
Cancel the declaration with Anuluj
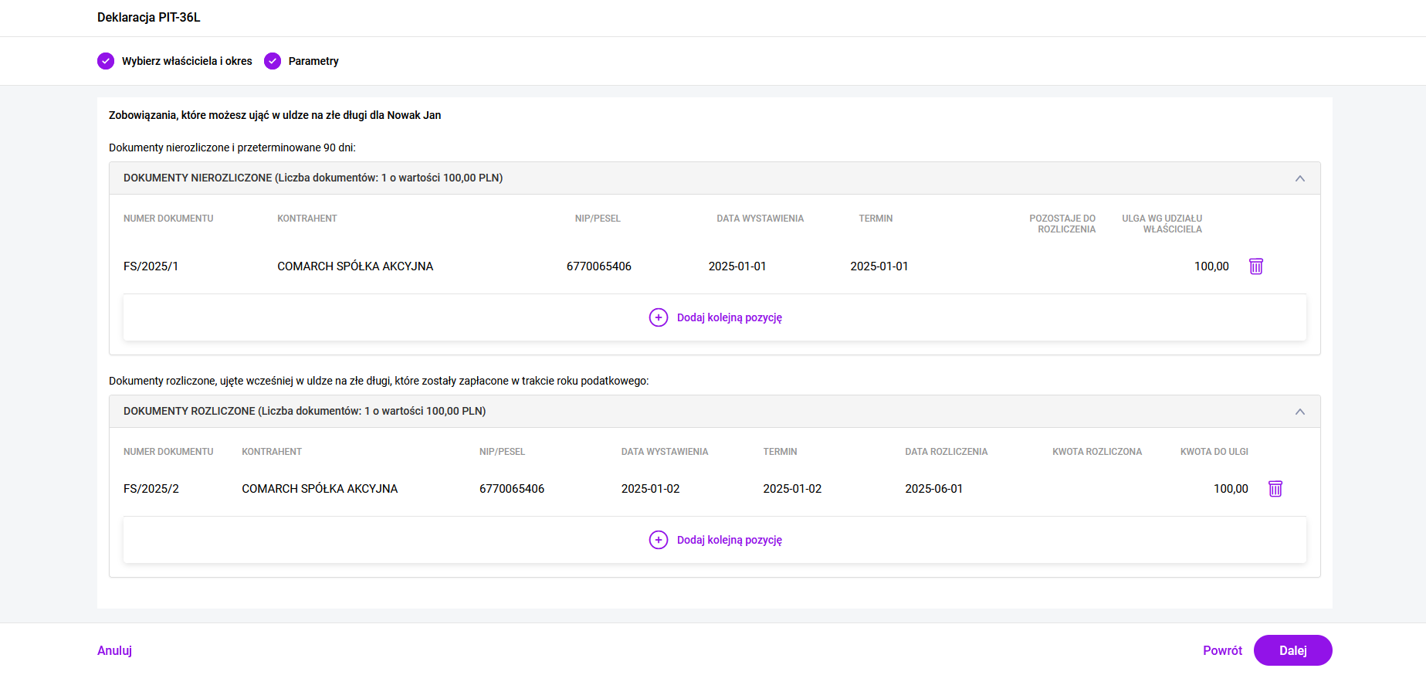click(x=114, y=650)
